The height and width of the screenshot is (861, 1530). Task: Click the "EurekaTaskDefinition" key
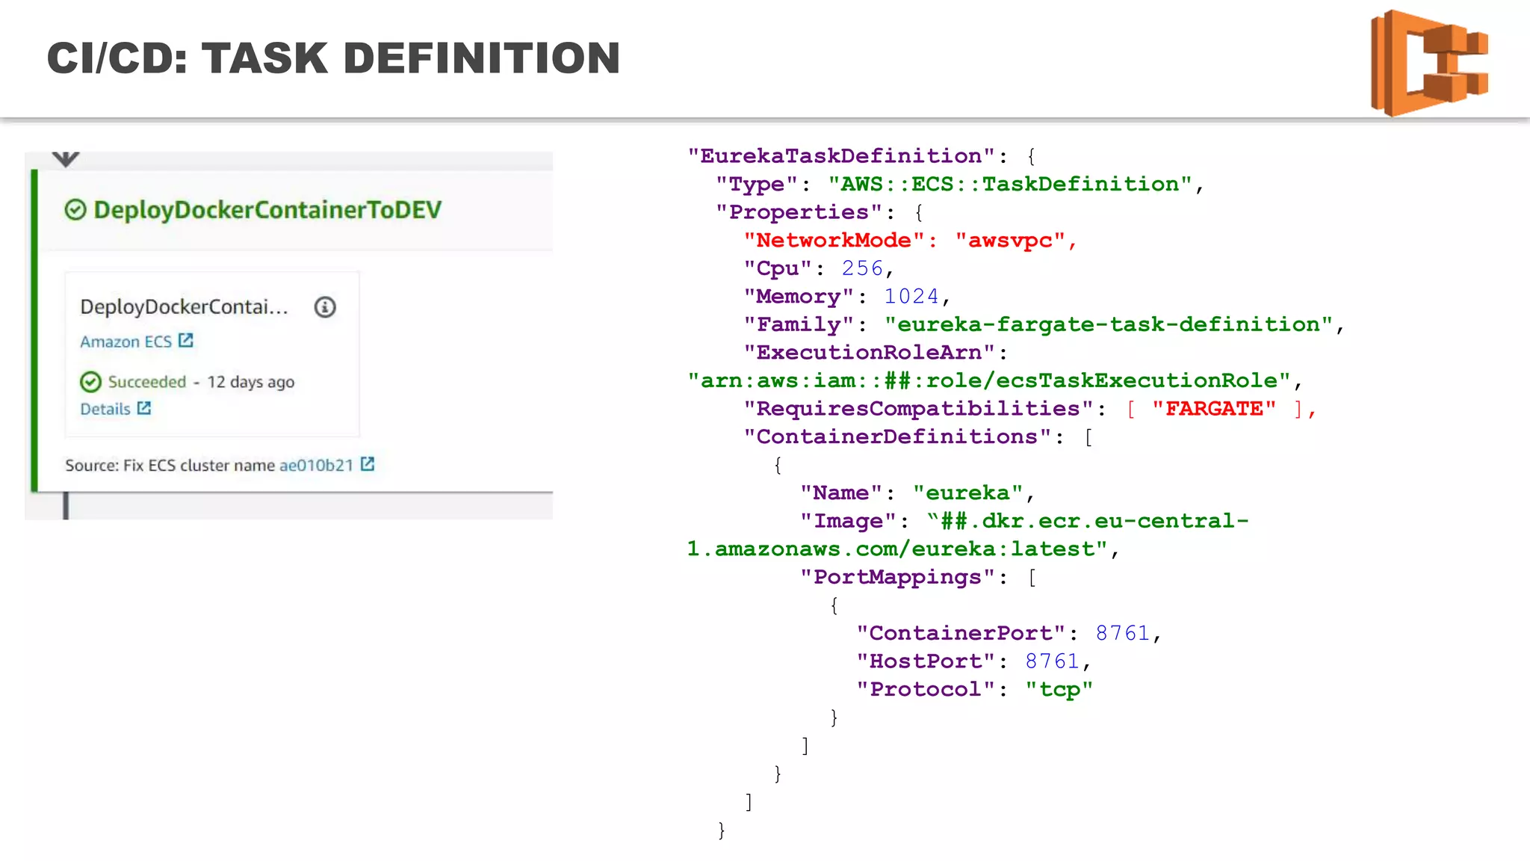click(x=841, y=156)
